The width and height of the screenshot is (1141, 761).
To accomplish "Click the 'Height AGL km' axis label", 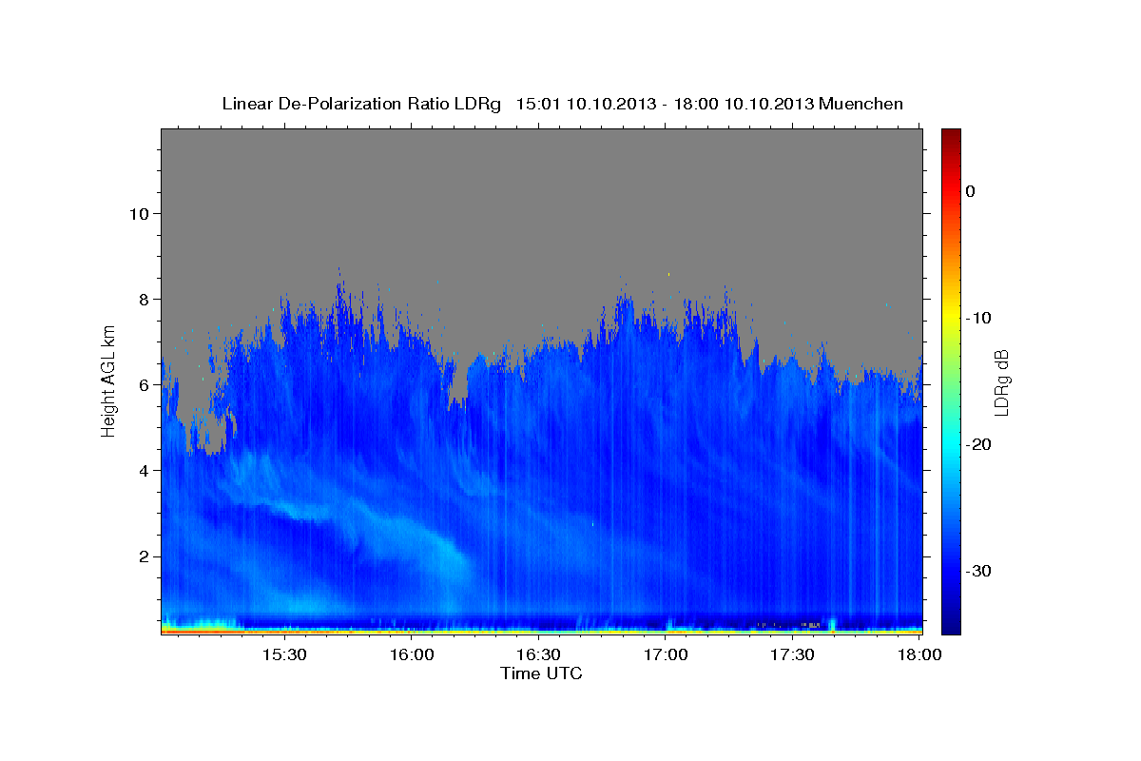I will coord(109,380).
